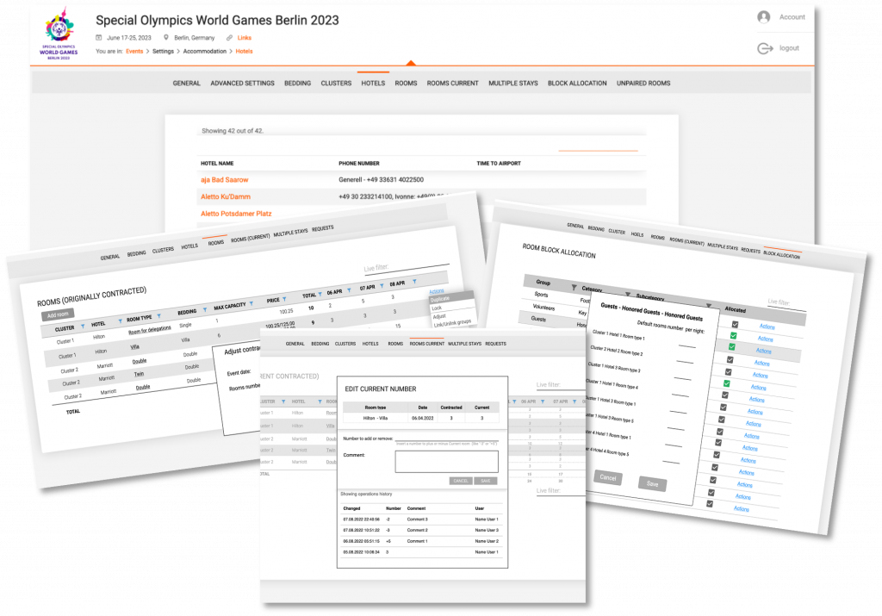Open the Twin room type link
882x616 pixels.
139,374
